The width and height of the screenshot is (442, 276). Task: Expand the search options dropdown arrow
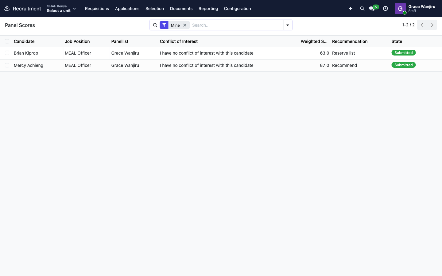coord(288,25)
